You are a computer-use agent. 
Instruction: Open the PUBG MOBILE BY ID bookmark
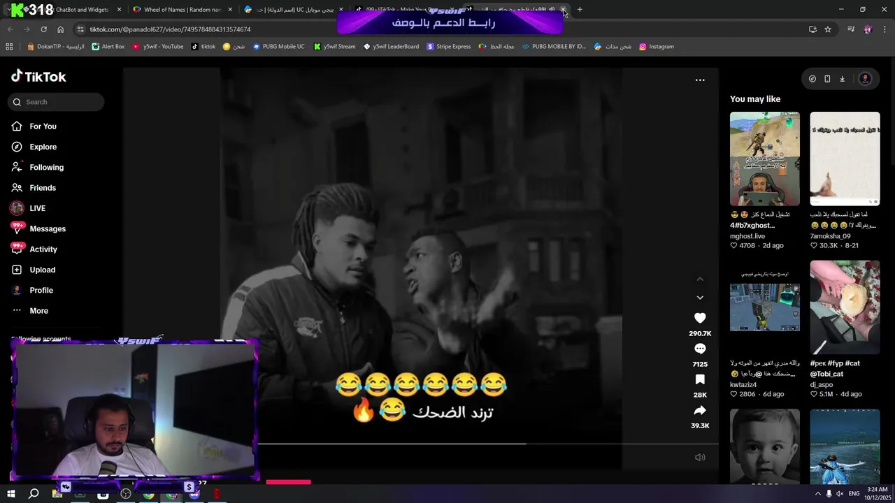(554, 47)
